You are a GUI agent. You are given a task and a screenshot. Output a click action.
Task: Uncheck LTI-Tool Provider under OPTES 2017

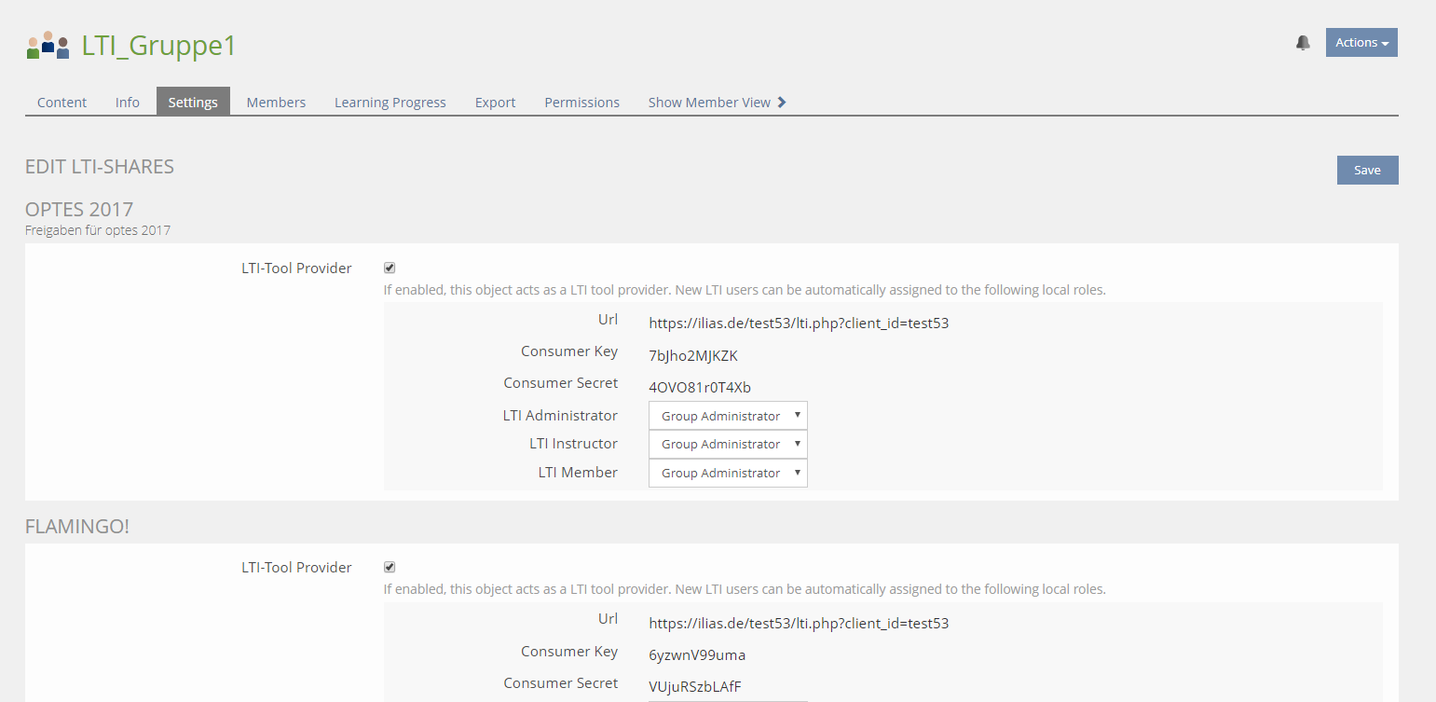click(x=390, y=268)
